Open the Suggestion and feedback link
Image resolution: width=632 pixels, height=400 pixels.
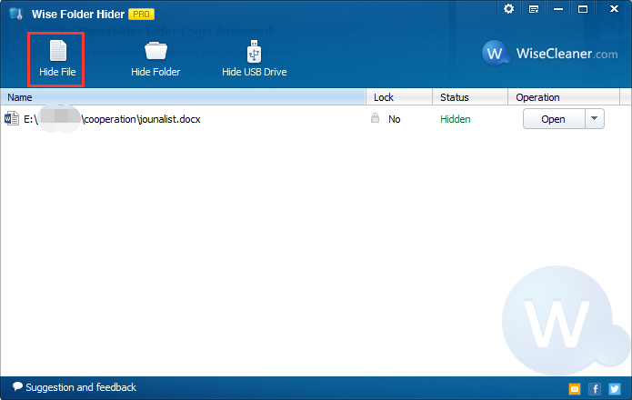tap(81, 387)
